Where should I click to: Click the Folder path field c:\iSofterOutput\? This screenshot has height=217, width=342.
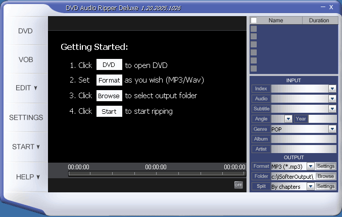tap(292, 177)
